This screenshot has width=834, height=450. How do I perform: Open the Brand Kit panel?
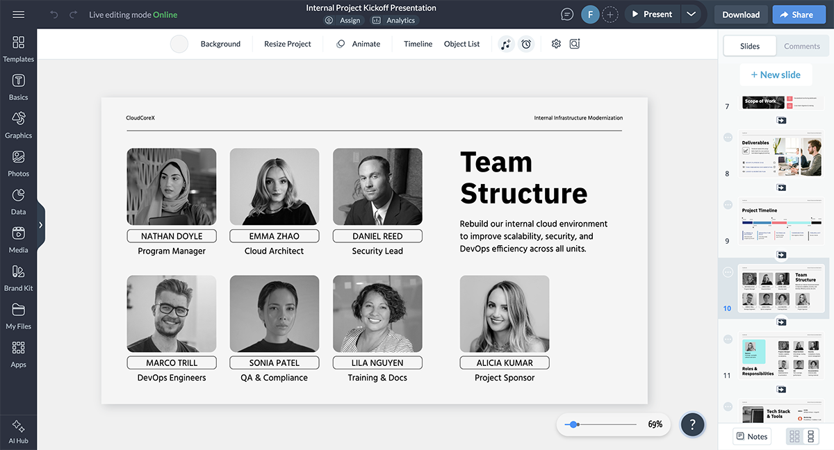(x=18, y=277)
